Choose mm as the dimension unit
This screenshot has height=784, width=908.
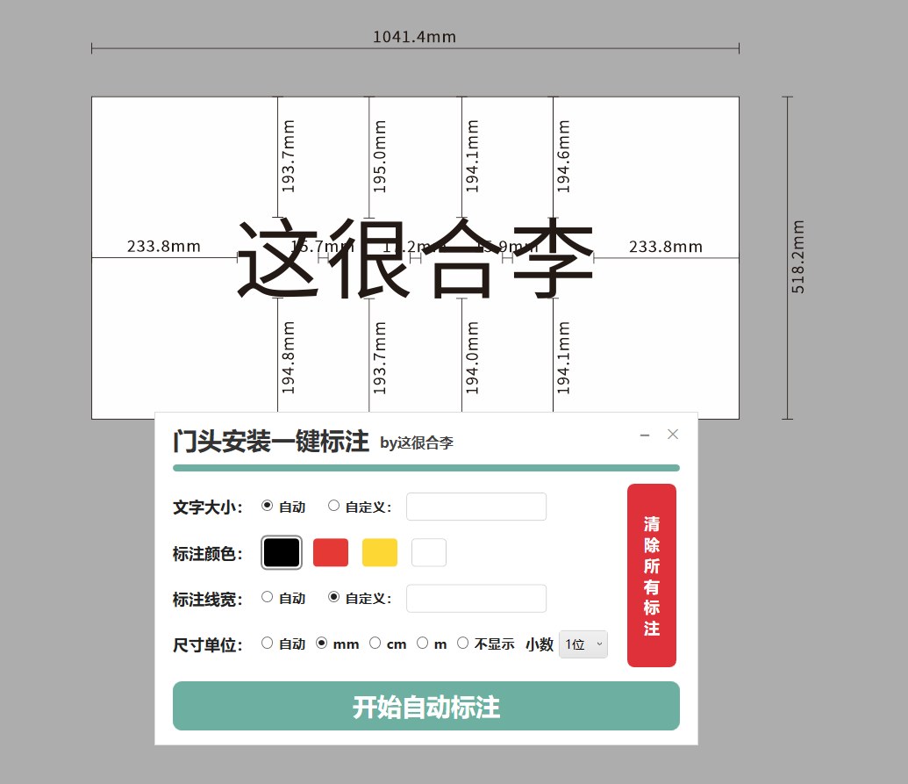pos(321,643)
